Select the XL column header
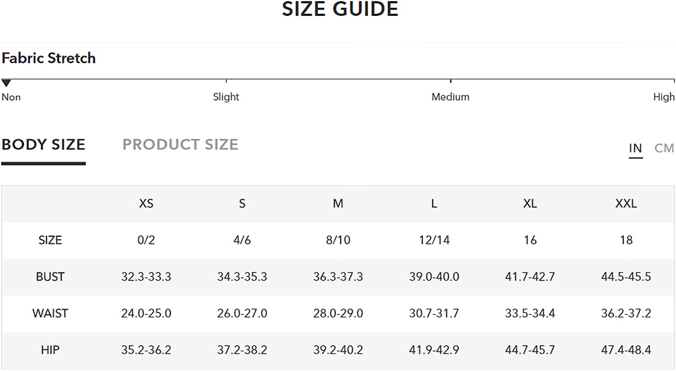 (x=530, y=204)
